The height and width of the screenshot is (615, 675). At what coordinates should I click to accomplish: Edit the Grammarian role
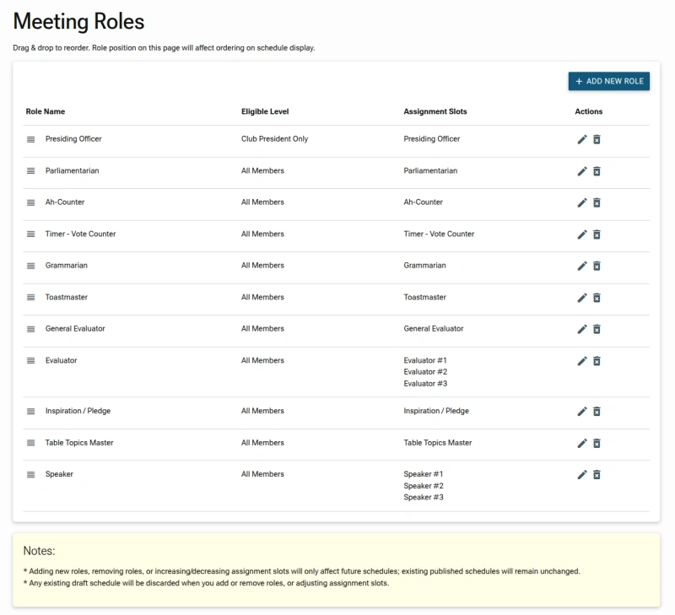pos(582,266)
